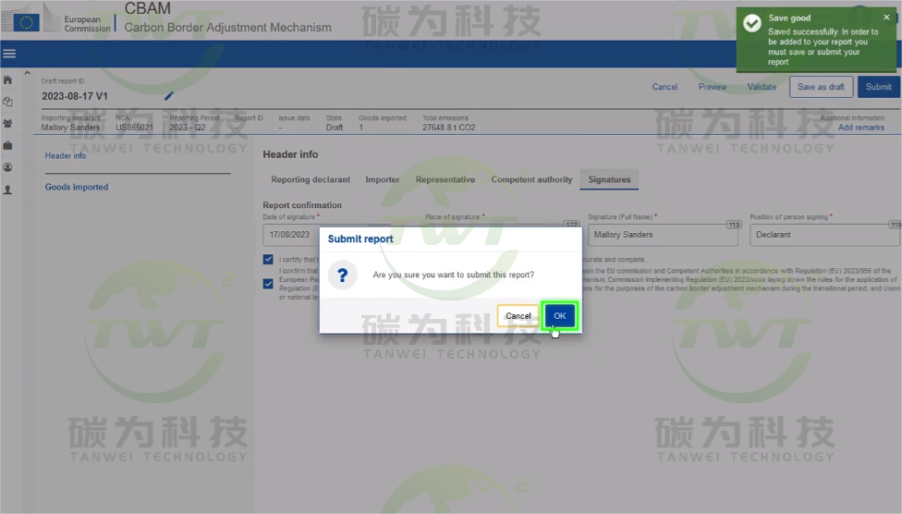902x514 pixels.
Task: Open the briefcase sidebar icon
Action: click(7, 146)
